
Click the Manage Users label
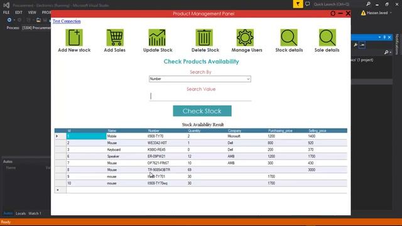coord(247,50)
